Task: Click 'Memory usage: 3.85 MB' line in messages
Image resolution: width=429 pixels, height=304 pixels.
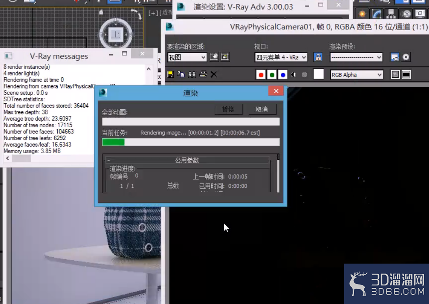Action: pyautogui.click(x=32, y=151)
